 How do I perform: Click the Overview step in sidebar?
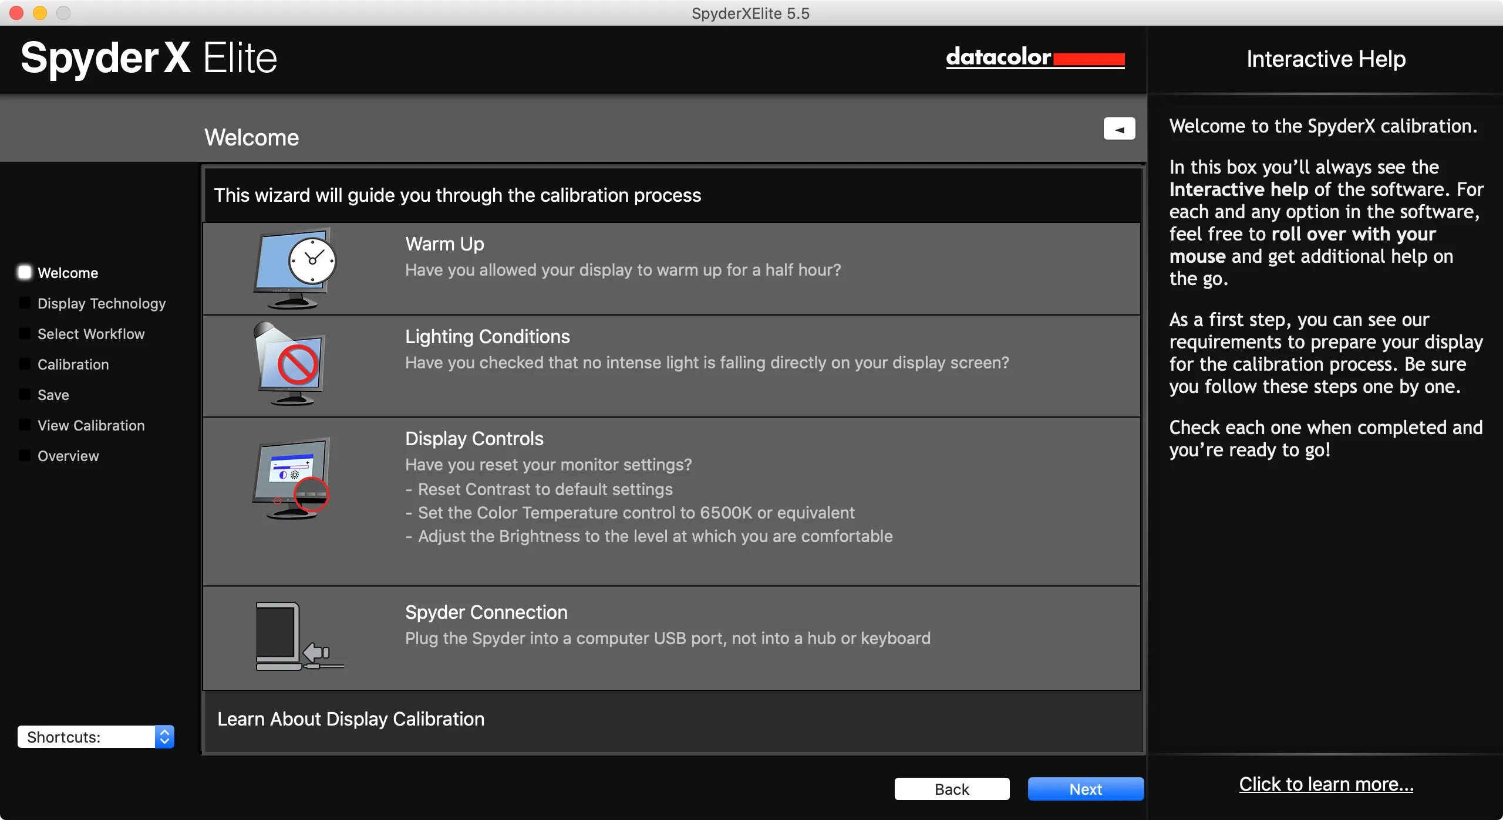tap(68, 456)
